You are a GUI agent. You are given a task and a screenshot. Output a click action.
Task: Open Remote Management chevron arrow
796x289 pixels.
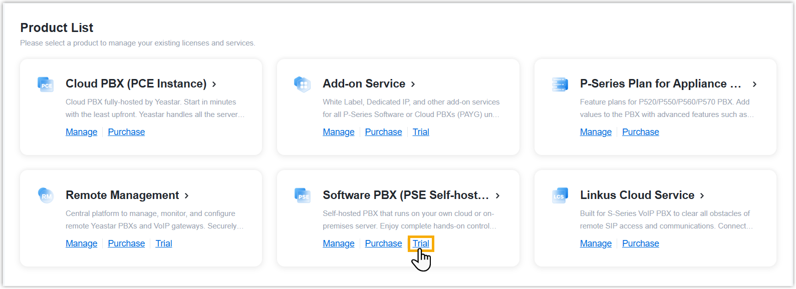(187, 195)
